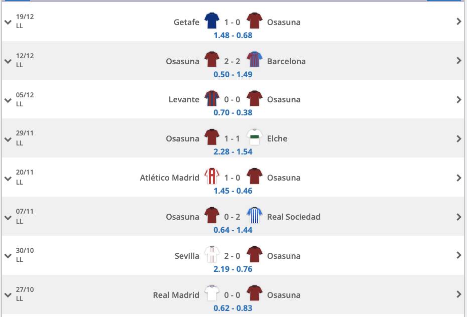Click Elche's white and green shirt icon

tap(255, 137)
